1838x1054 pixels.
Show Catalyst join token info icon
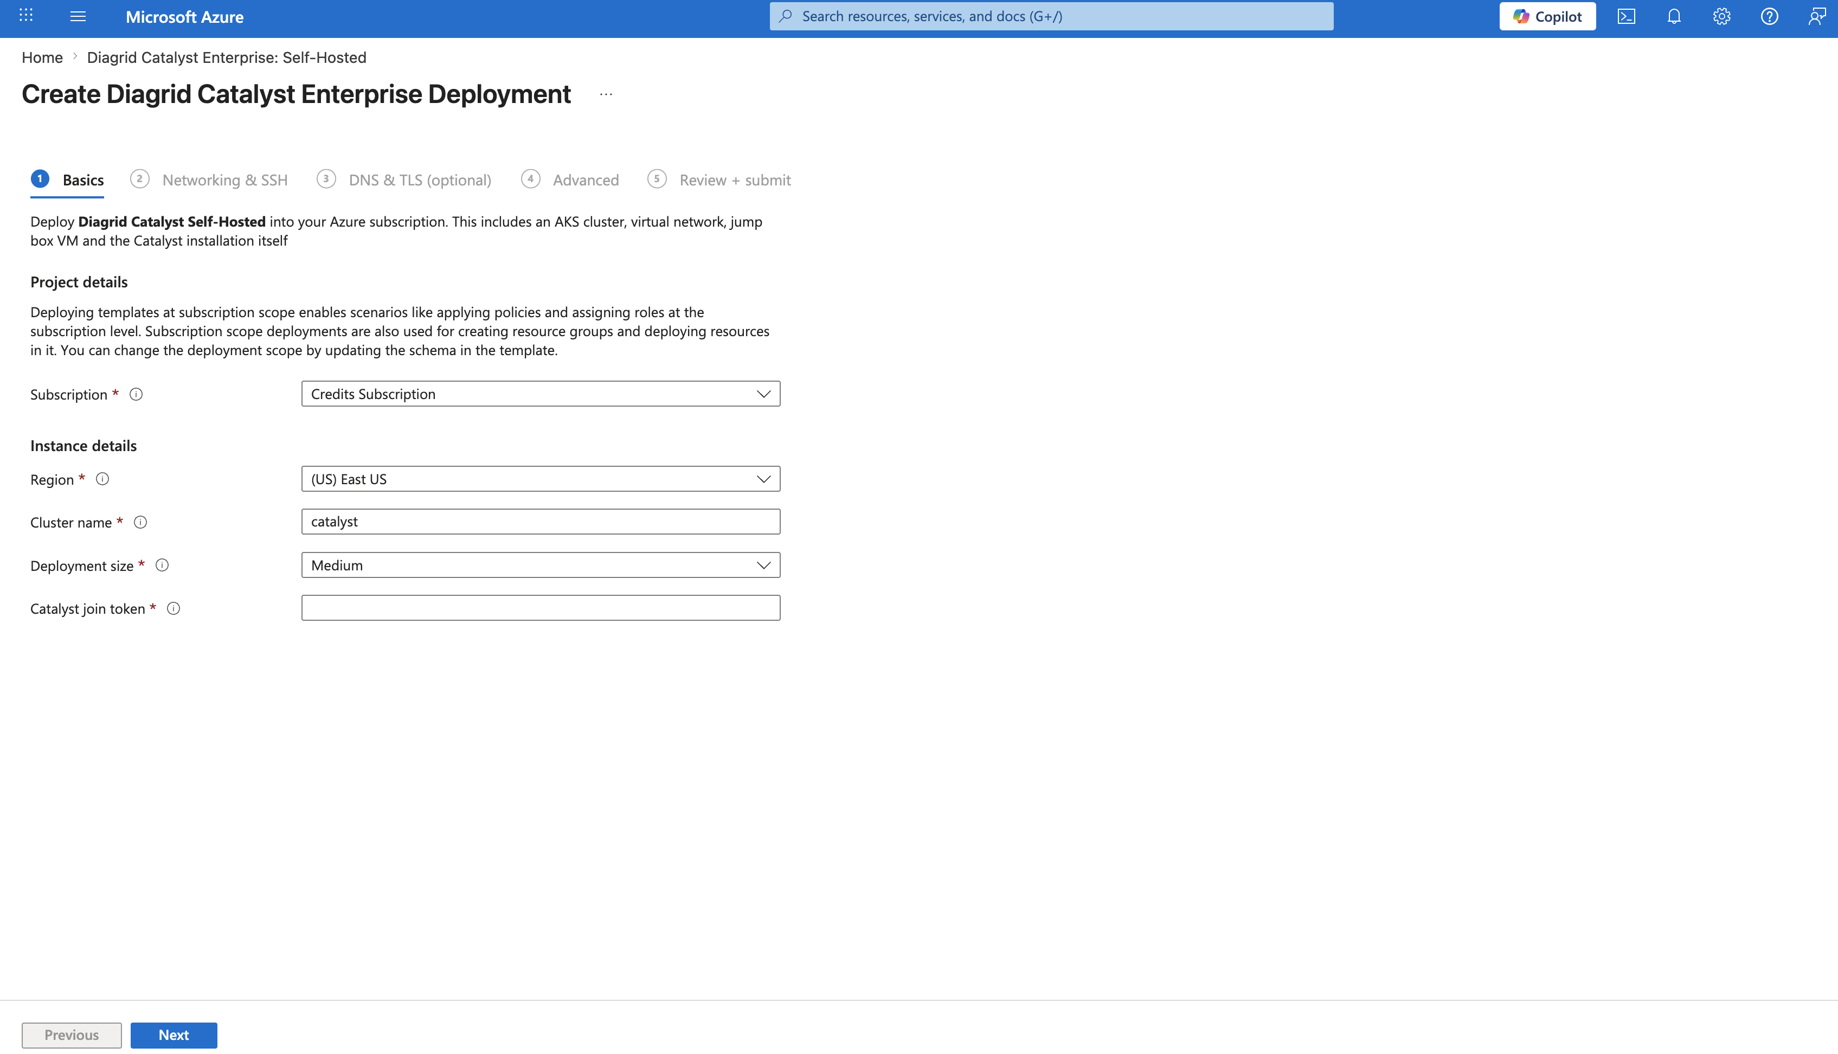coord(173,608)
